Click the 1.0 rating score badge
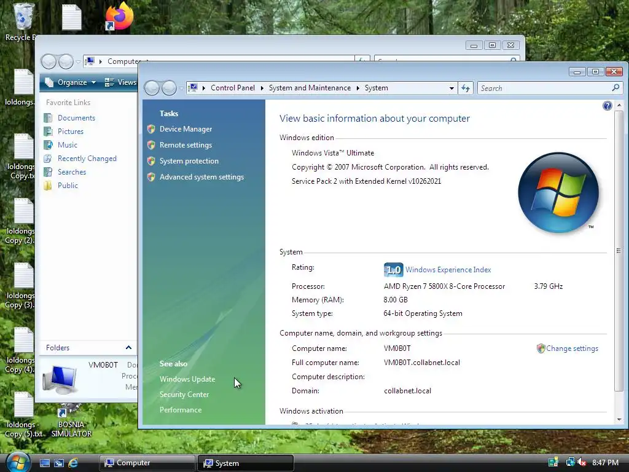The height and width of the screenshot is (472, 629). pos(393,270)
